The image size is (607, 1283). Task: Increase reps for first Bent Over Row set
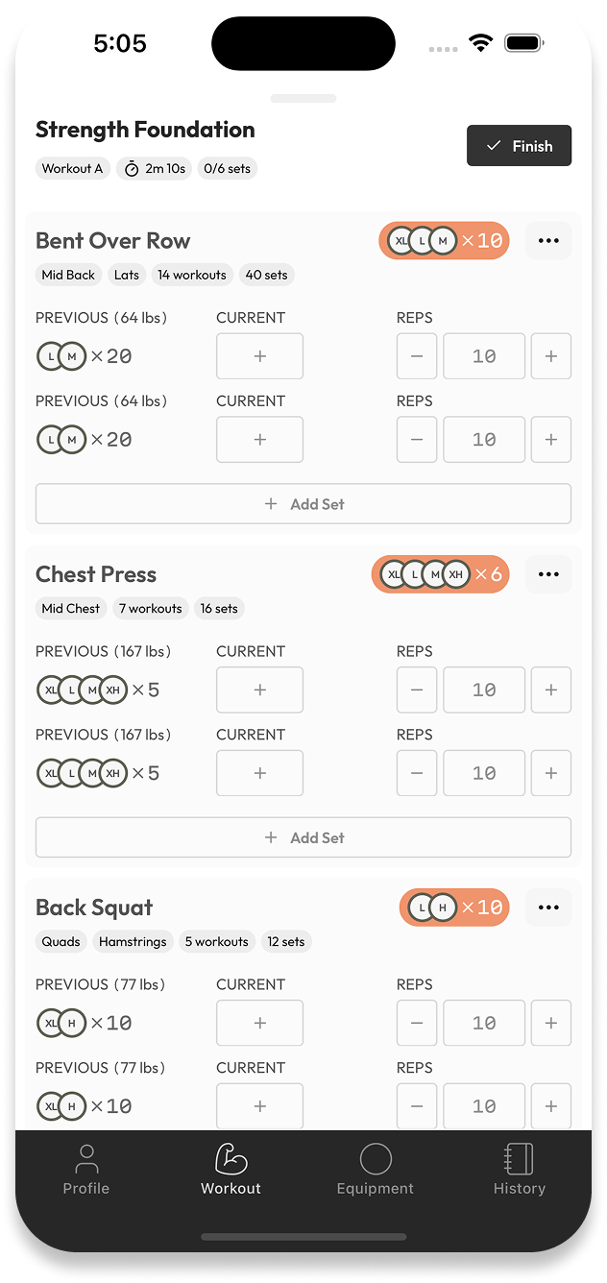551,356
